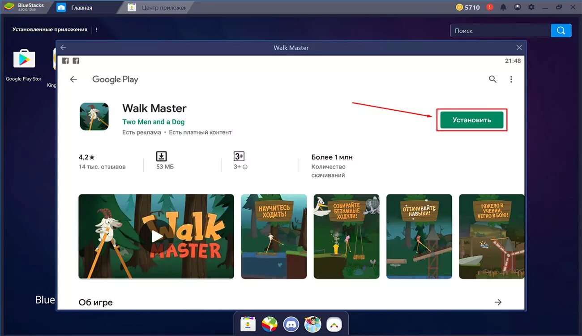Viewport: 582px width, 336px height.
Task: Open the cartoon character dock icon
Action: point(313,323)
